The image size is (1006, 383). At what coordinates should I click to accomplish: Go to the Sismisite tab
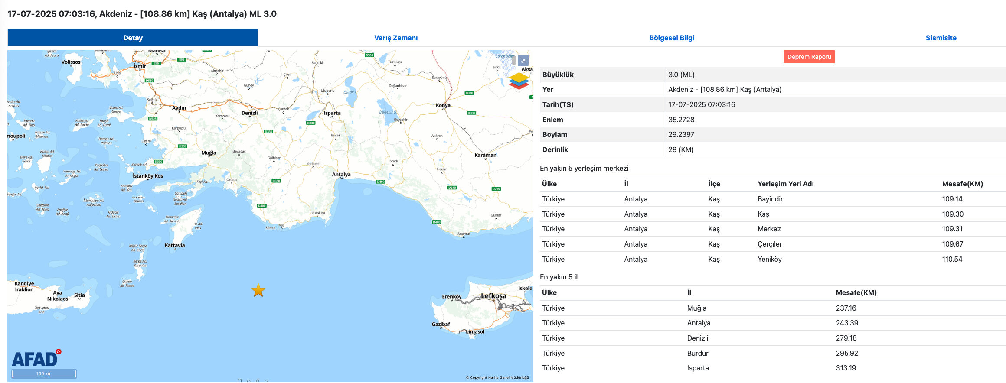(x=941, y=38)
